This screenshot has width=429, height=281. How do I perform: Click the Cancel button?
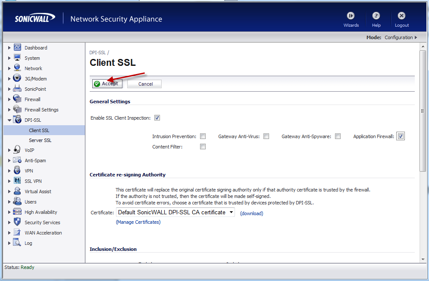144,84
